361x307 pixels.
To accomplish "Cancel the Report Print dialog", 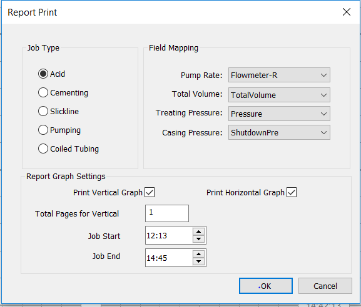I will [x=325, y=286].
